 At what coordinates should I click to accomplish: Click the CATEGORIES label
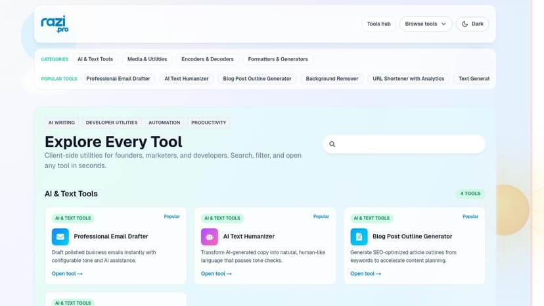pyautogui.click(x=55, y=59)
